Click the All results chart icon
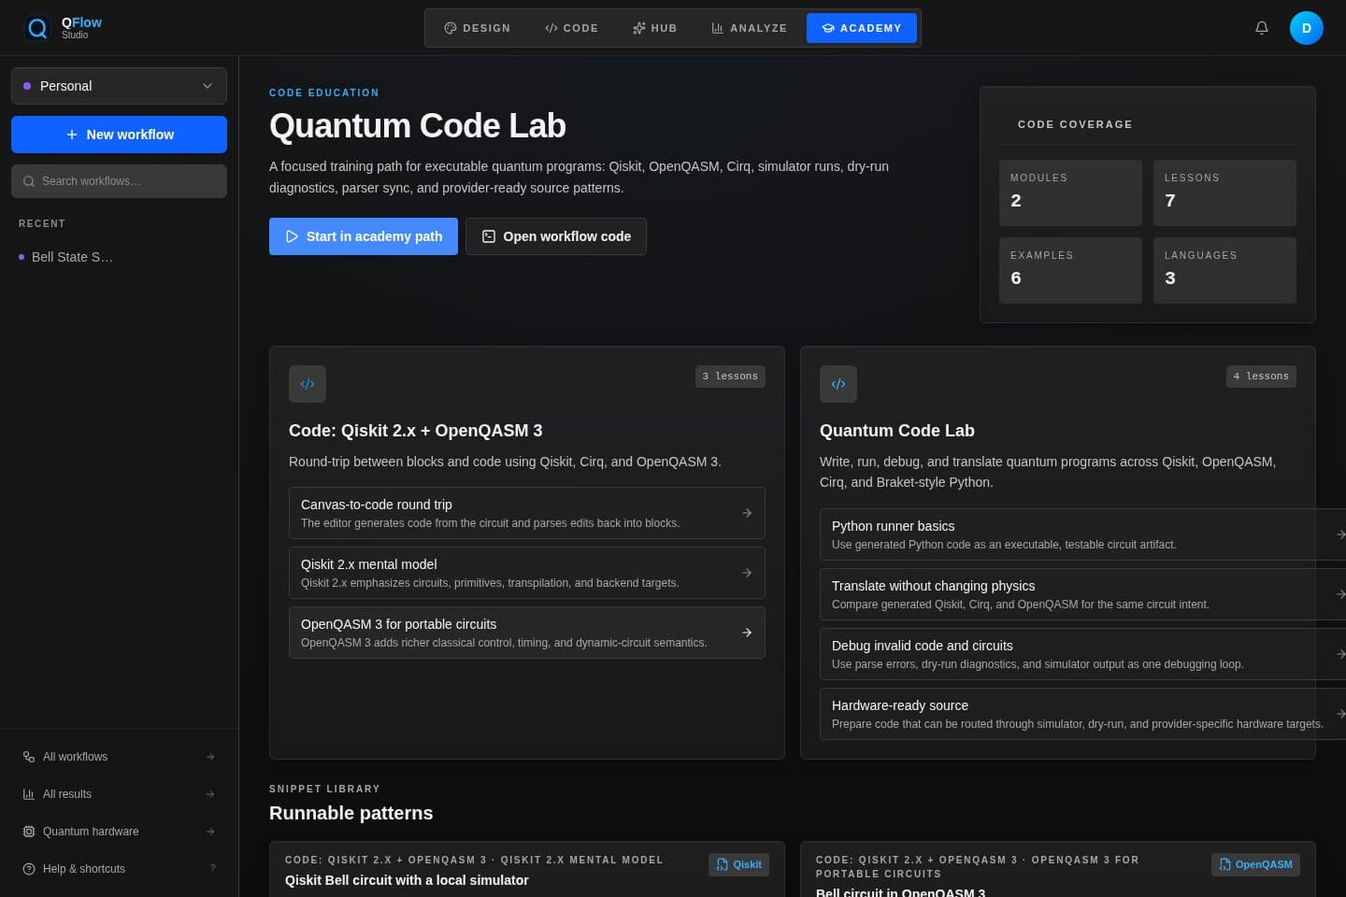 29,794
